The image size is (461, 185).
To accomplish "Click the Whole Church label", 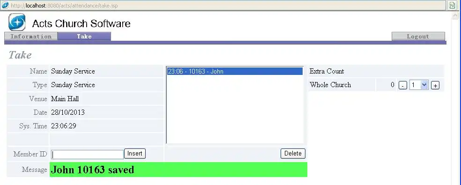I will coord(330,85).
